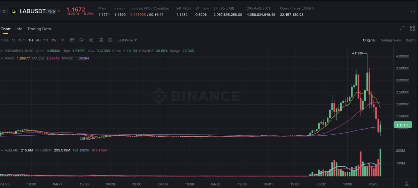Select the 1s interval
The width and height of the screenshot is (418, 188).
pyautogui.click(x=14, y=40)
